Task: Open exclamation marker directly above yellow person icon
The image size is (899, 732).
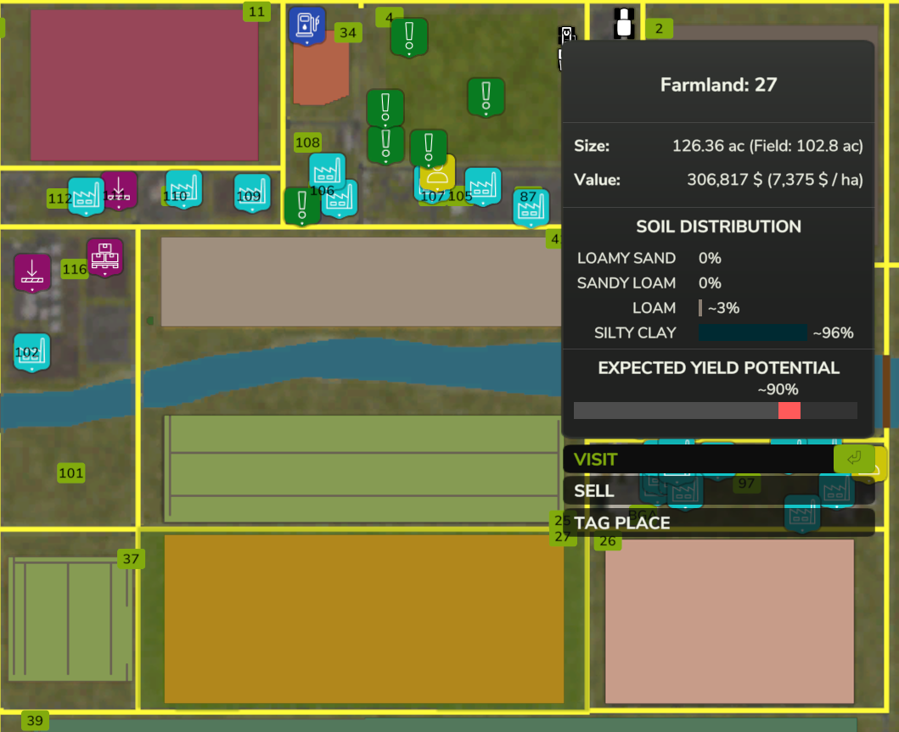Action: (x=429, y=149)
